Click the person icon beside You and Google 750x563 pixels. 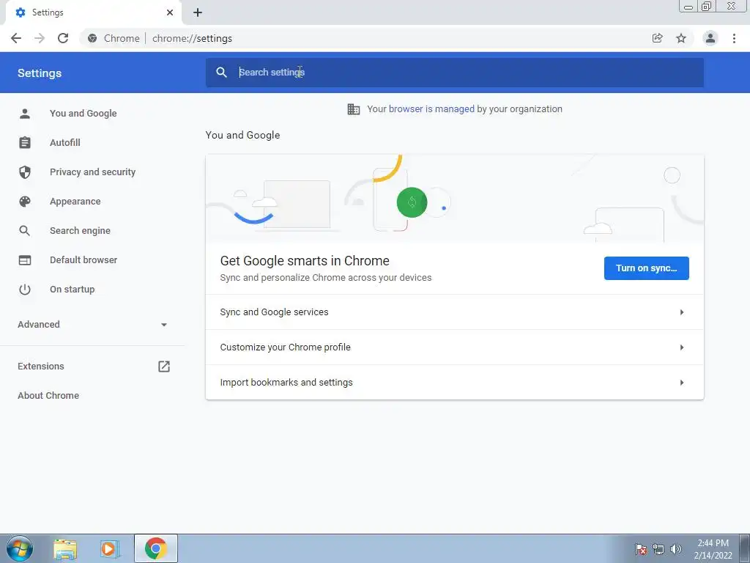25,114
